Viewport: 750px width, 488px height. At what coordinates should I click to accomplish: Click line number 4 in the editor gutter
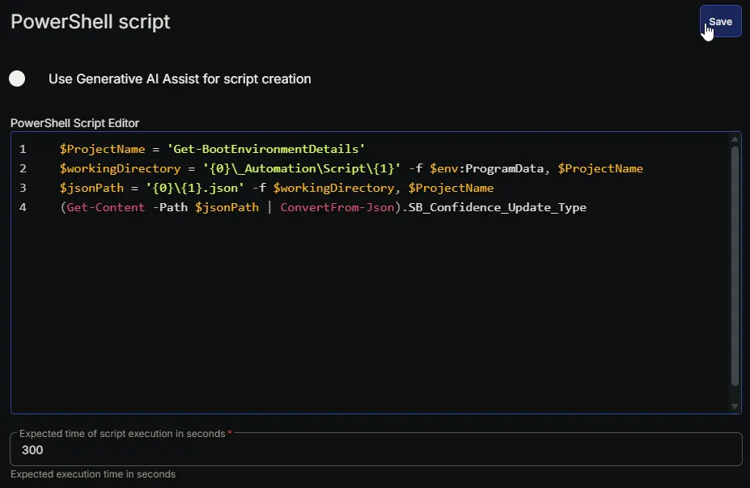point(23,207)
